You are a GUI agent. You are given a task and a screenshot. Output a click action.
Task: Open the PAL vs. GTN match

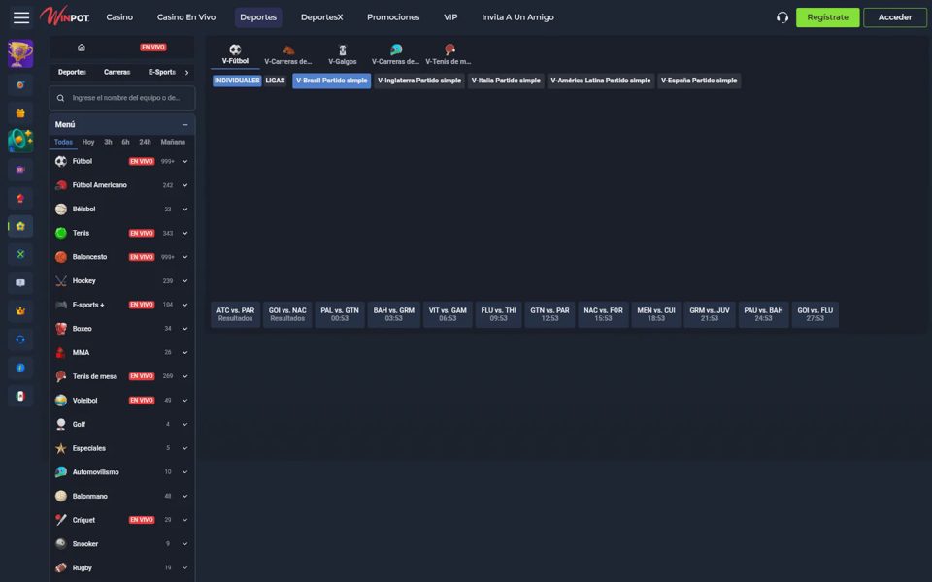[340, 314]
